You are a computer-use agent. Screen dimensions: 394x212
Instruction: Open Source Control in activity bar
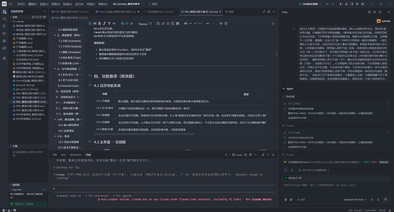point(4,26)
